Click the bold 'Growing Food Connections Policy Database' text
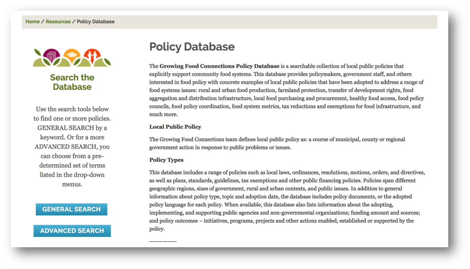The image size is (470, 269). coord(219,66)
